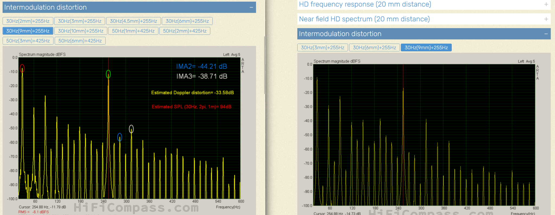Click the IMA3= -38.71 dB value
This screenshot has height=215, width=555.
tap(202, 76)
